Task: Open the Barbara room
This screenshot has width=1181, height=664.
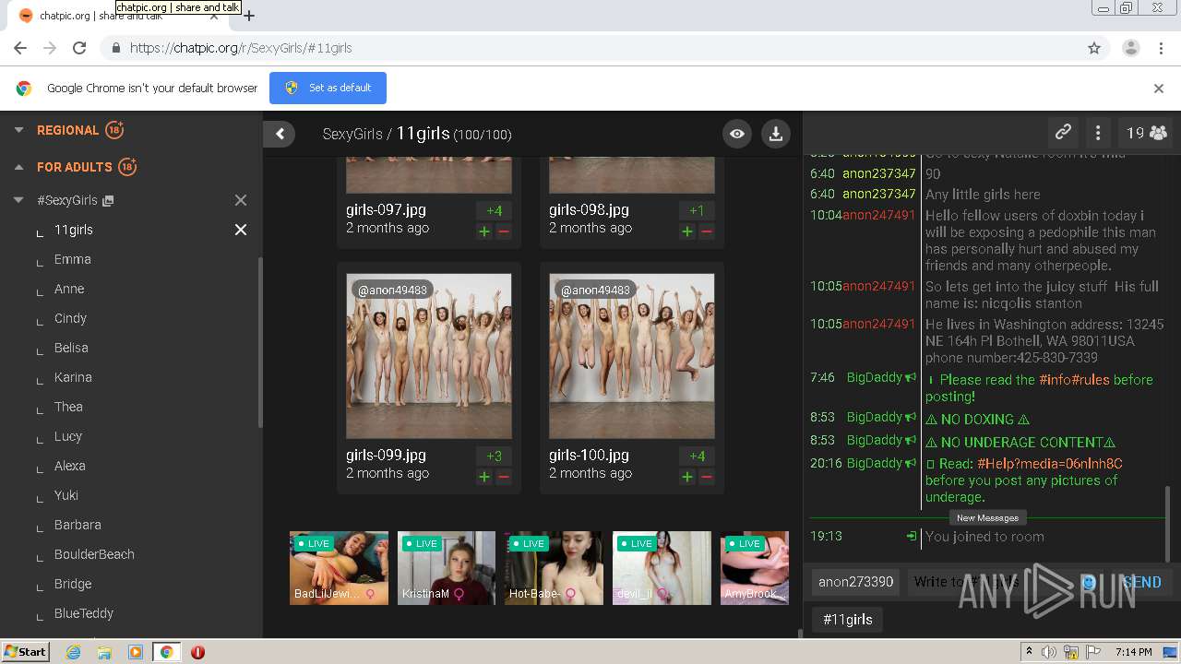Action: point(78,525)
